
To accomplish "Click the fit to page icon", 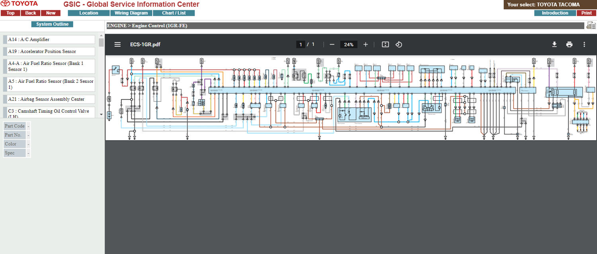I will pyautogui.click(x=385, y=45).
